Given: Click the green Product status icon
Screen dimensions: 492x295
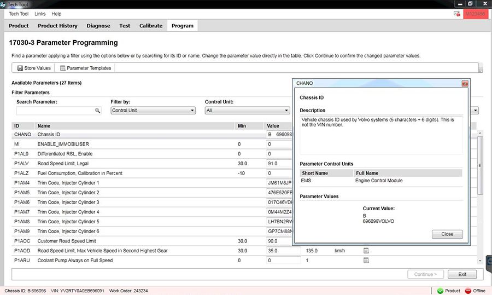Looking at the screenshot, I should 440,291.
